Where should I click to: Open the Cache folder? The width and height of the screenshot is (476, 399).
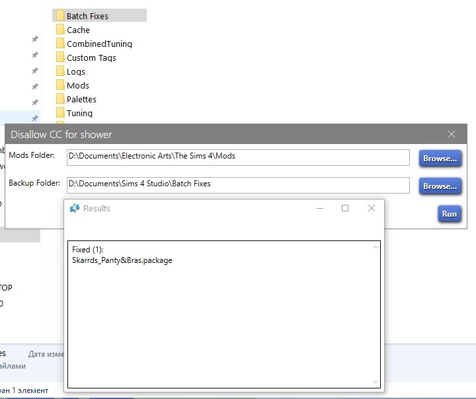click(78, 30)
